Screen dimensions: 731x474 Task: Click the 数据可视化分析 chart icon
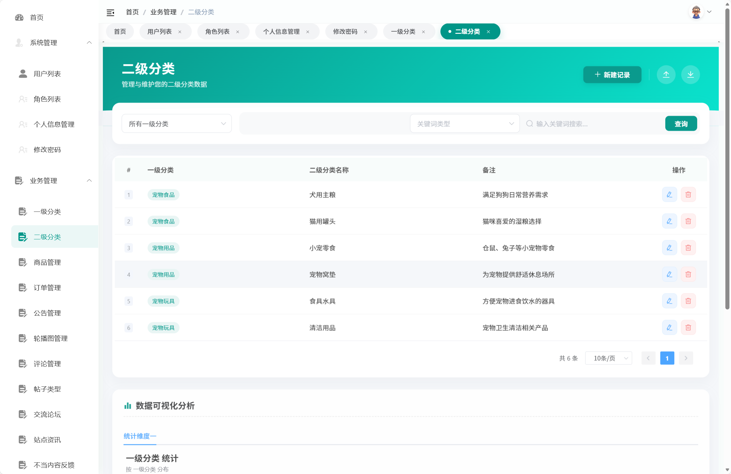pos(128,406)
